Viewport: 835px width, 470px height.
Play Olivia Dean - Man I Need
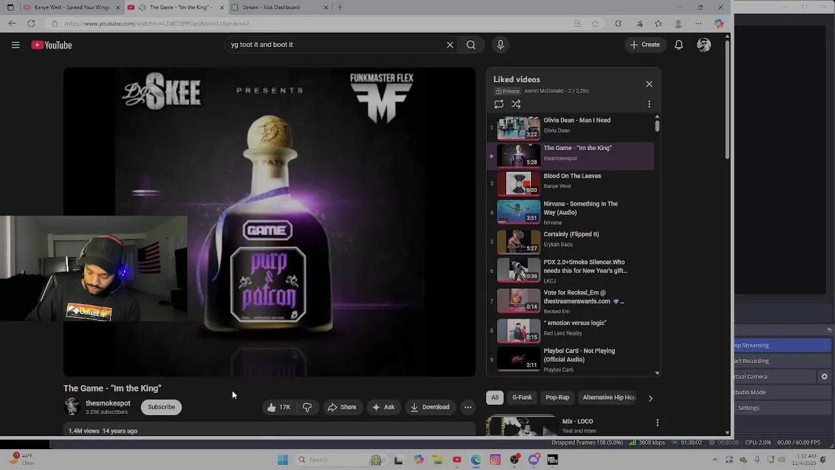[571, 127]
